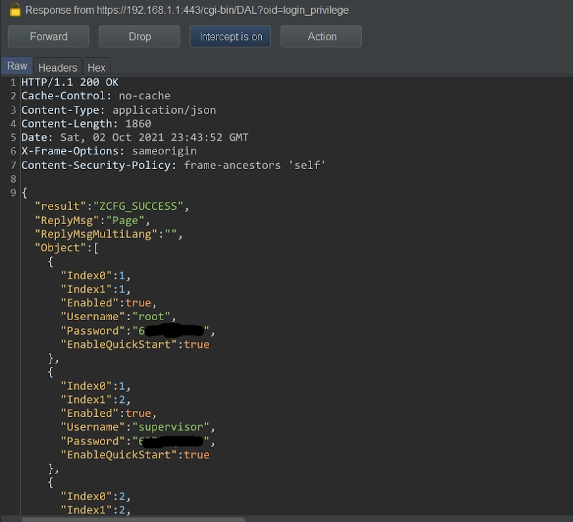Image resolution: width=573 pixels, height=522 pixels.
Task: Drop the intercepted response
Action: tap(139, 37)
